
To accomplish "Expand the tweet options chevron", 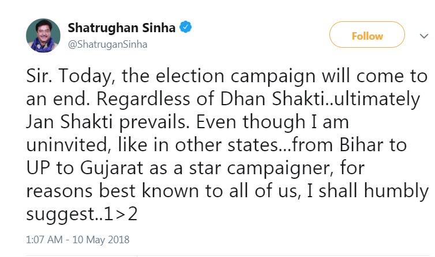I will [424, 36].
